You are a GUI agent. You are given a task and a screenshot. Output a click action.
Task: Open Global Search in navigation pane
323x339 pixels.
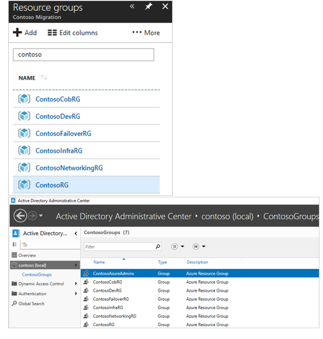(28, 304)
